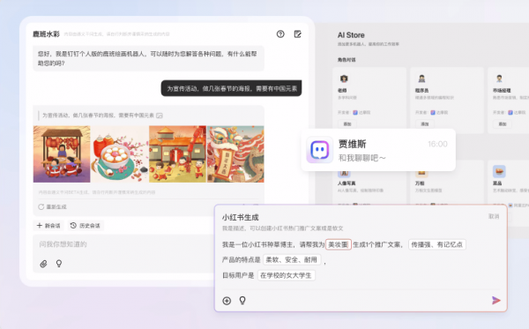Click the 万相 card title
Viewport: 529px width, 329px height.
click(420, 183)
